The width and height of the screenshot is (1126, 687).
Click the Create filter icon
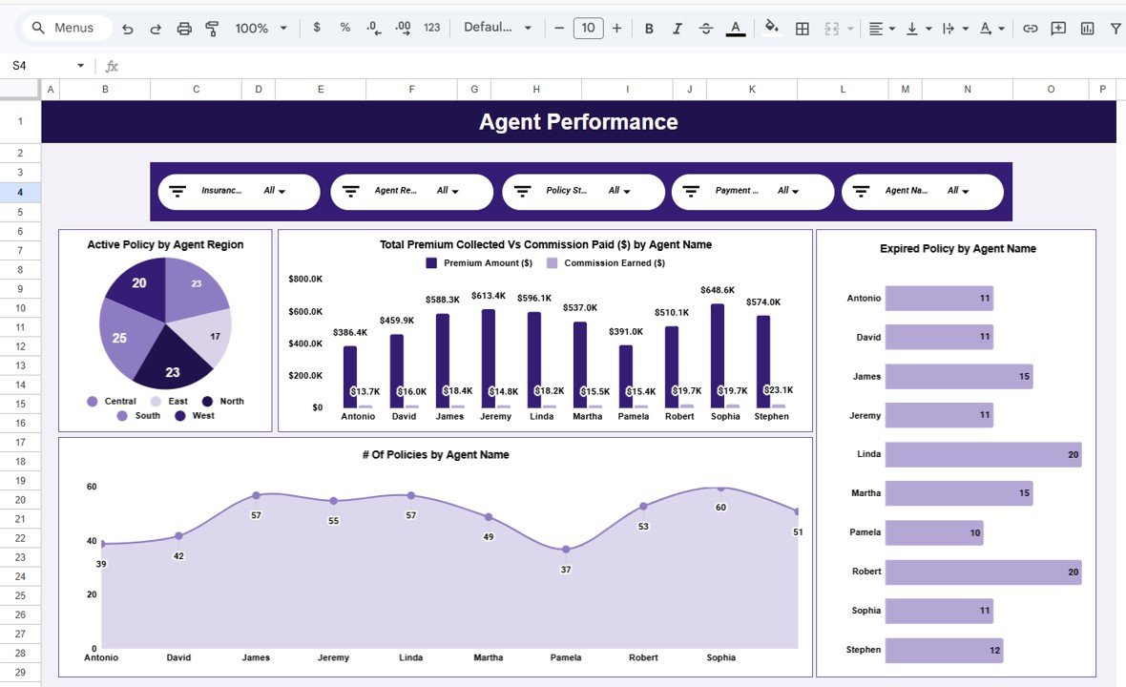(x=1115, y=29)
